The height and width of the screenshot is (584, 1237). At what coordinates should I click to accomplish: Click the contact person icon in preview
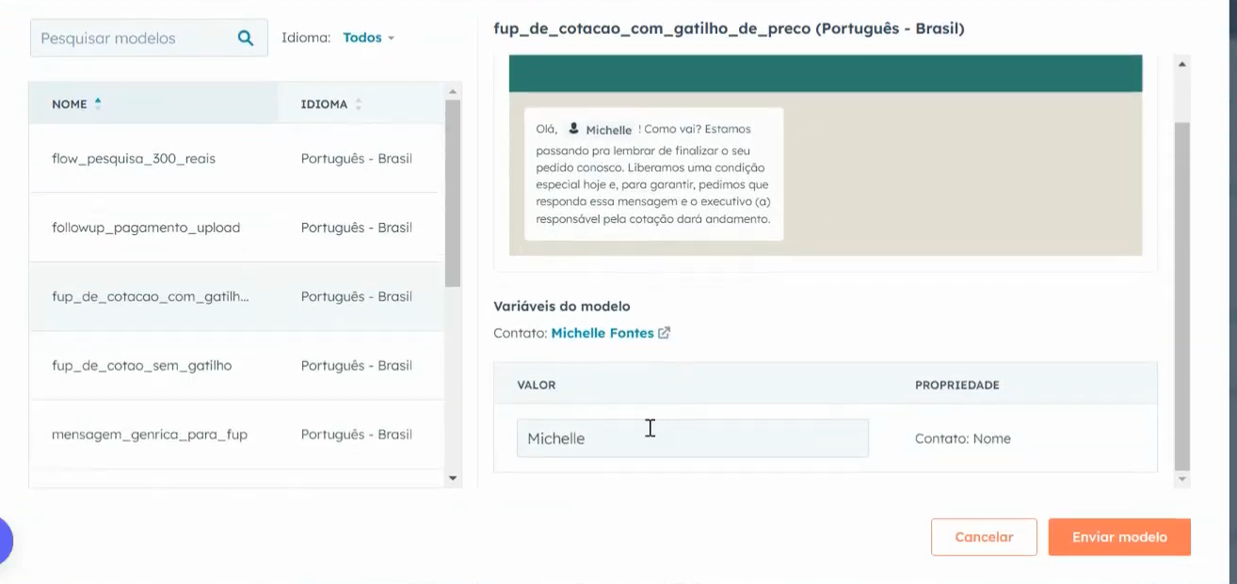(x=574, y=130)
